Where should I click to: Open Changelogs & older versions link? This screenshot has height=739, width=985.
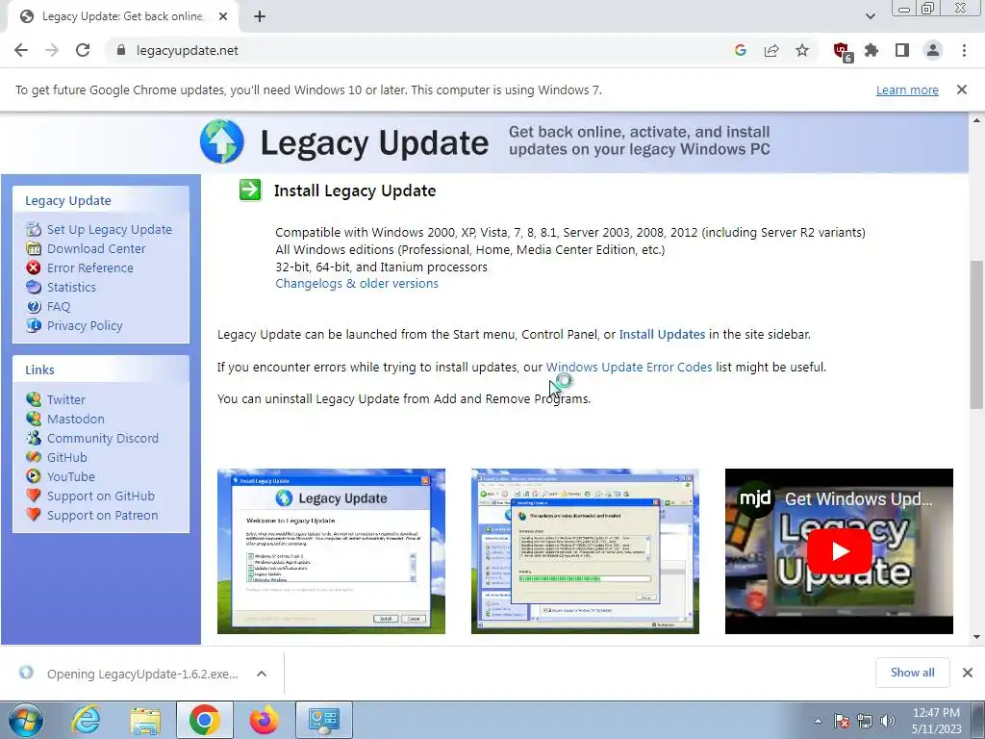[357, 284]
